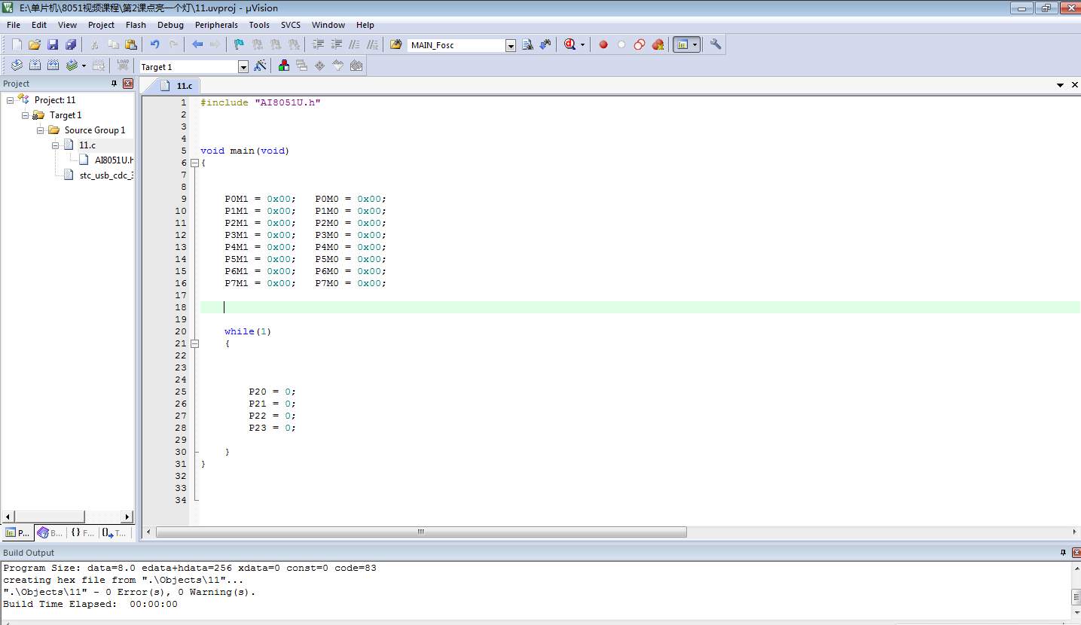Insert a breakpoint with the red dot icon

[x=603, y=44]
